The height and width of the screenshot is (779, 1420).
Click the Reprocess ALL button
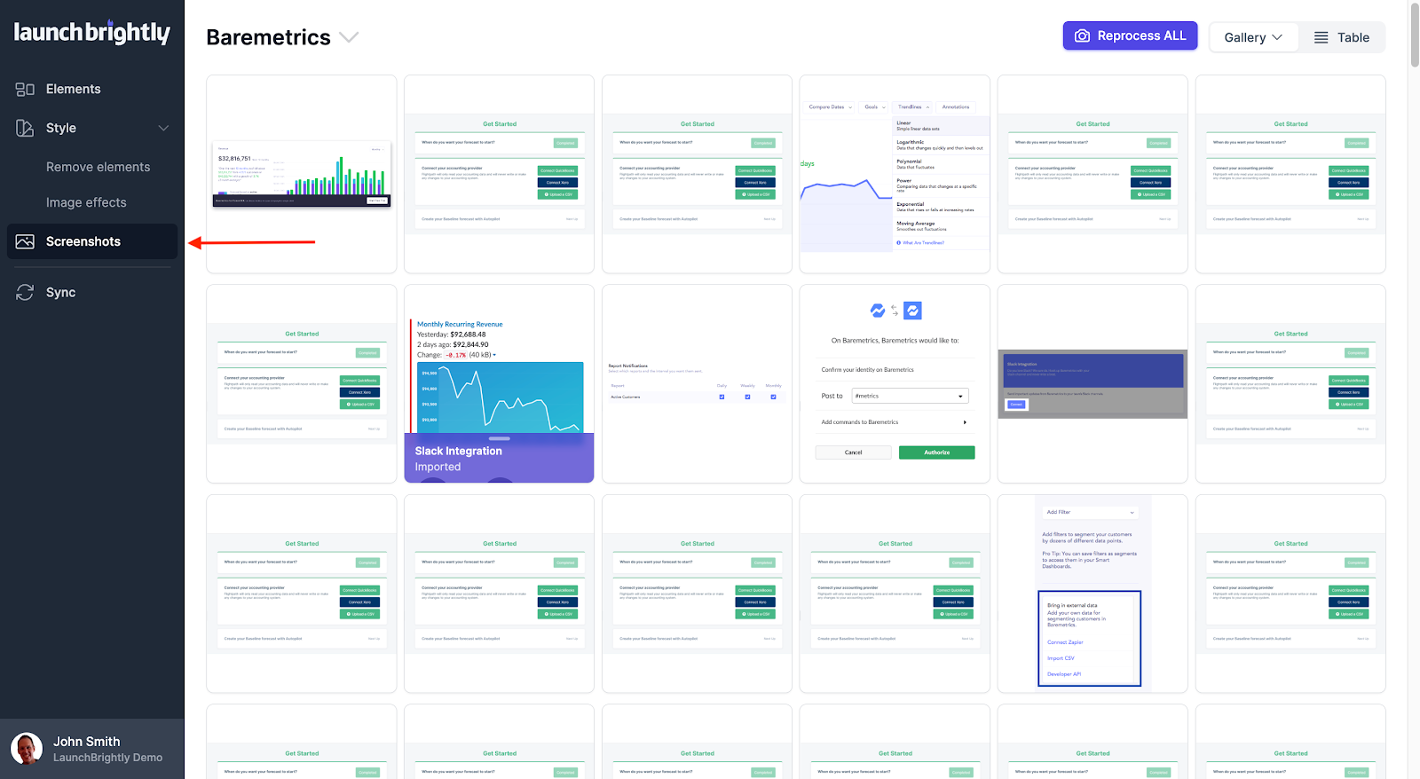pos(1130,35)
